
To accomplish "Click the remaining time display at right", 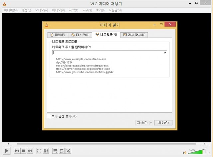I will 205,144.
